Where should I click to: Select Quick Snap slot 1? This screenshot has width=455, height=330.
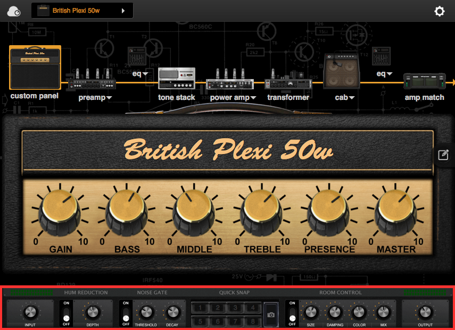pos(200,308)
